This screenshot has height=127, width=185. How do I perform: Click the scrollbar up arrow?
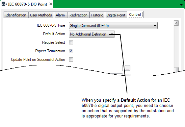[x=176, y=23]
